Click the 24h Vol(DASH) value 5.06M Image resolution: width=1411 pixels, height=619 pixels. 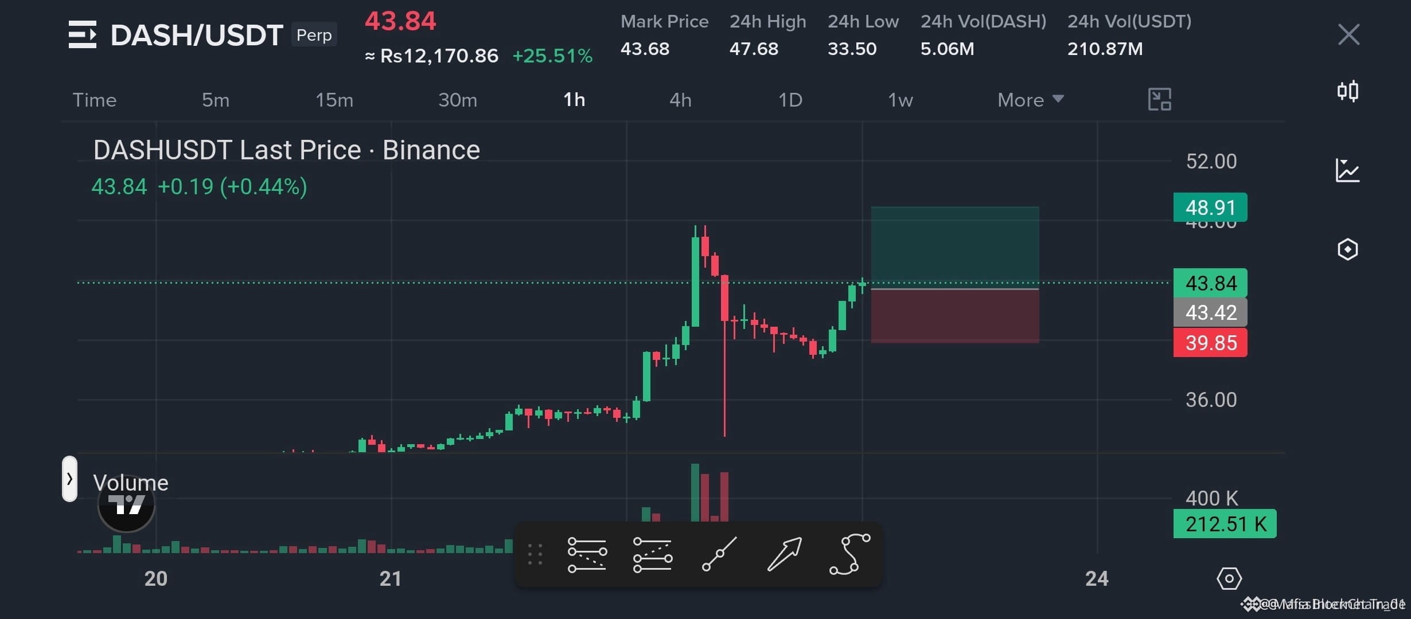coord(947,49)
